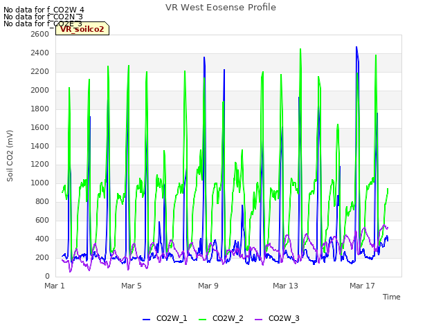443x332 pixels.
Task: Toggle the CO2W_2 legend label
Action: [x=228, y=318]
